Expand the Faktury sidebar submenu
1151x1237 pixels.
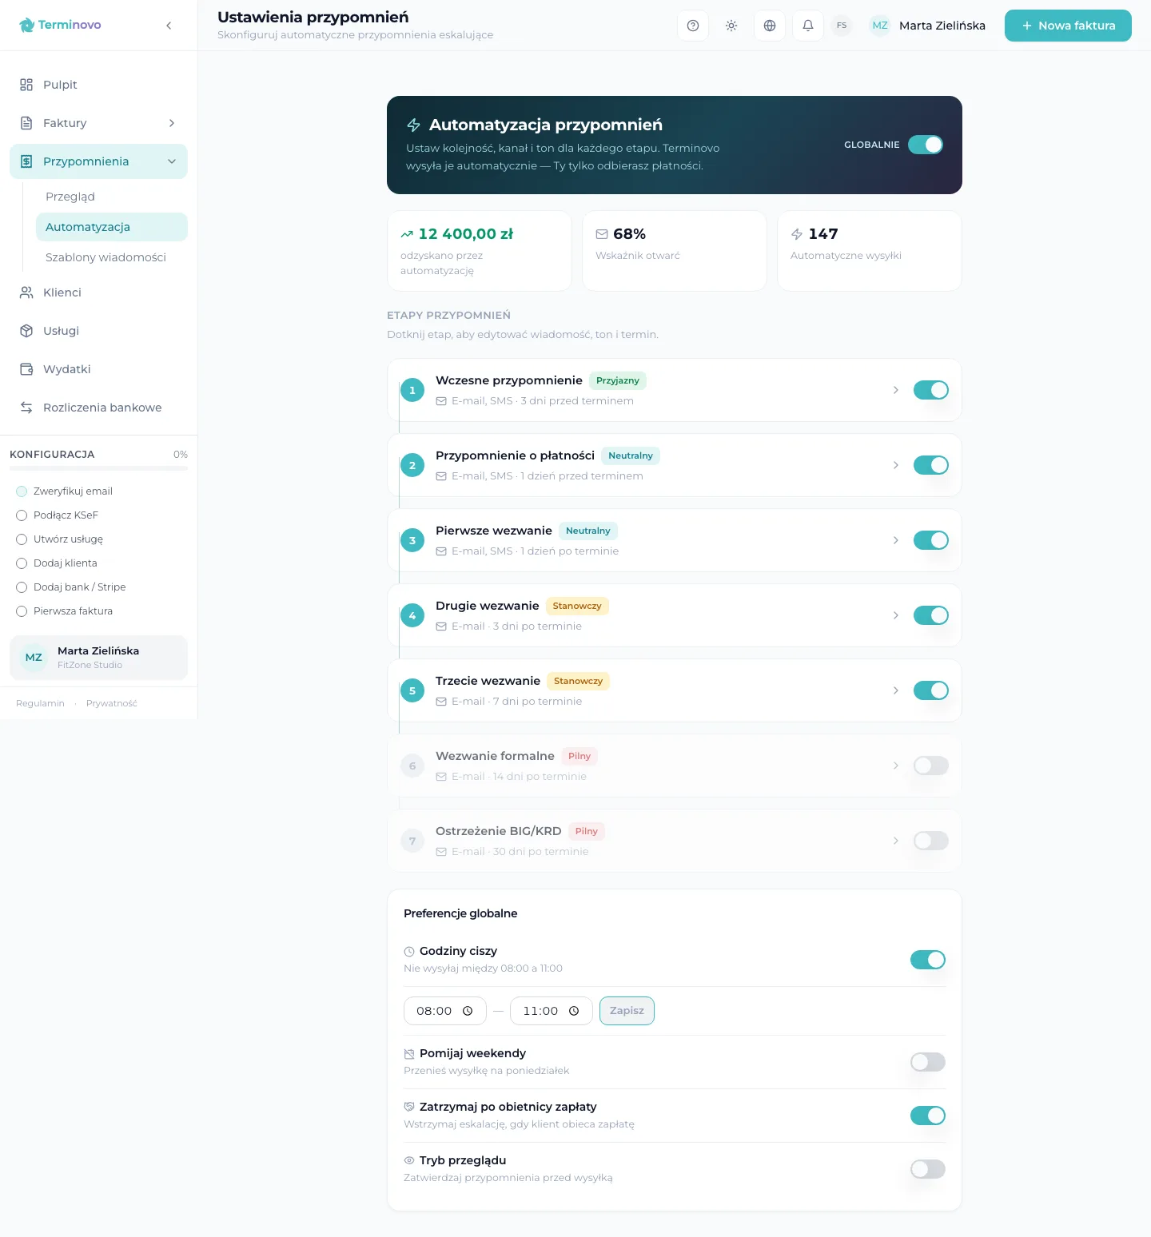(x=171, y=123)
